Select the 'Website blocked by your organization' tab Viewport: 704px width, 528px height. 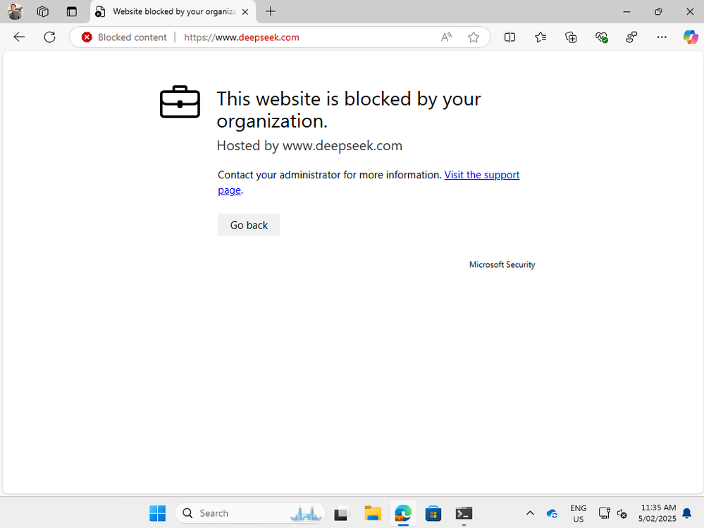[x=173, y=12]
